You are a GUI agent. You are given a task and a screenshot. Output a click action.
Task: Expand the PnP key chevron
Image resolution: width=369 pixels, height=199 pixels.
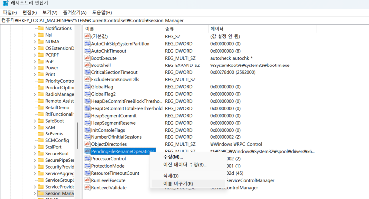[x=35, y=62]
